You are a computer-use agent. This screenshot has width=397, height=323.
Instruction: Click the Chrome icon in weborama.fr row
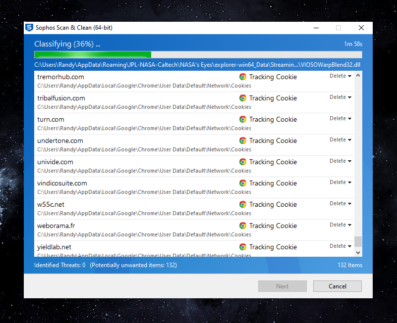[243, 225]
